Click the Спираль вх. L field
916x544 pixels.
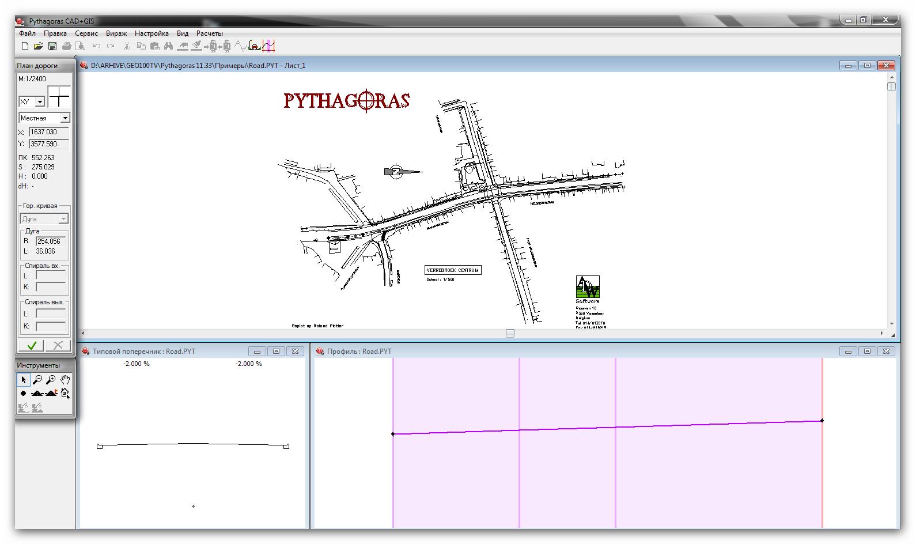[x=51, y=276]
